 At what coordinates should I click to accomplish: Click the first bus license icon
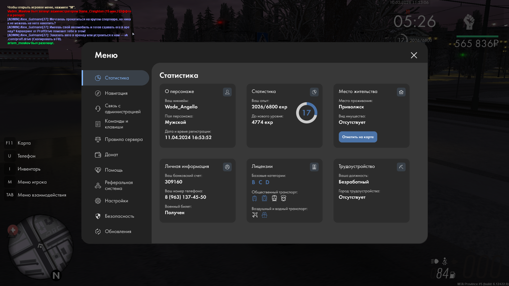(x=254, y=198)
